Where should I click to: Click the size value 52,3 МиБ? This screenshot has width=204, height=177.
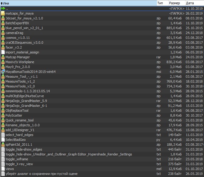pyautogui.click(x=175, y=101)
